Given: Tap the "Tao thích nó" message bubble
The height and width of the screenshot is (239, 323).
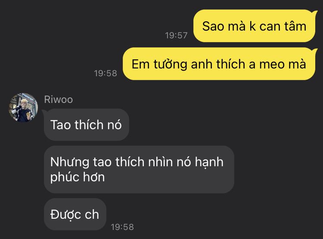Looking at the screenshot, I should 86,125.
